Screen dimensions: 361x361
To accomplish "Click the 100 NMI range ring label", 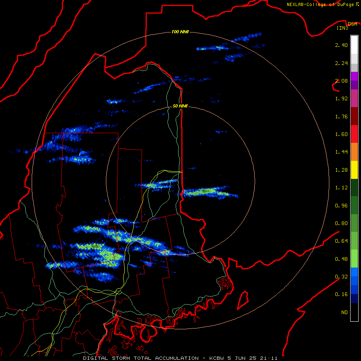I will [x=180, y=32].
